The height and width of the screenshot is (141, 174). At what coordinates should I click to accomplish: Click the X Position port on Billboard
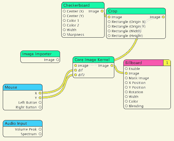[126, 83]
